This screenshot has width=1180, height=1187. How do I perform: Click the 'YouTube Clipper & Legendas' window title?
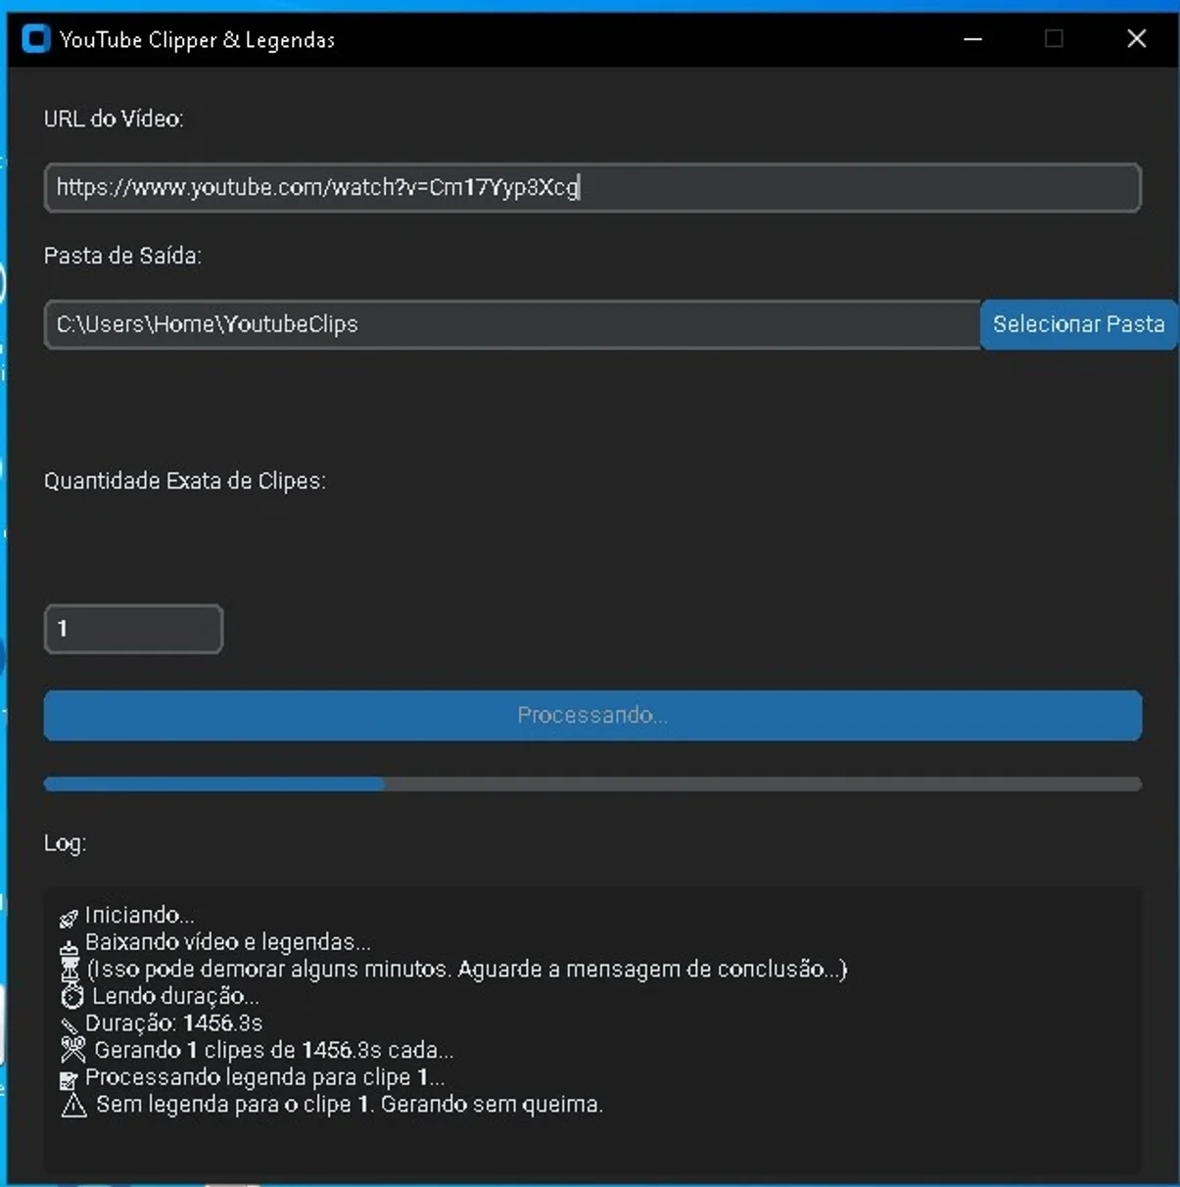tap(197, 40)
